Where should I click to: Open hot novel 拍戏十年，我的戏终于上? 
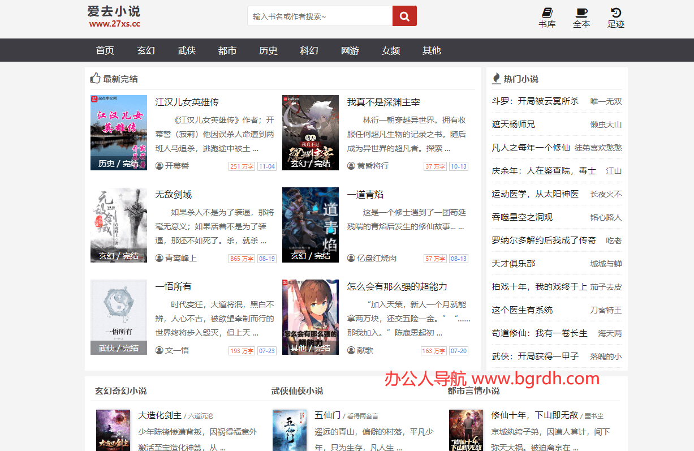(x=540, y=287)
